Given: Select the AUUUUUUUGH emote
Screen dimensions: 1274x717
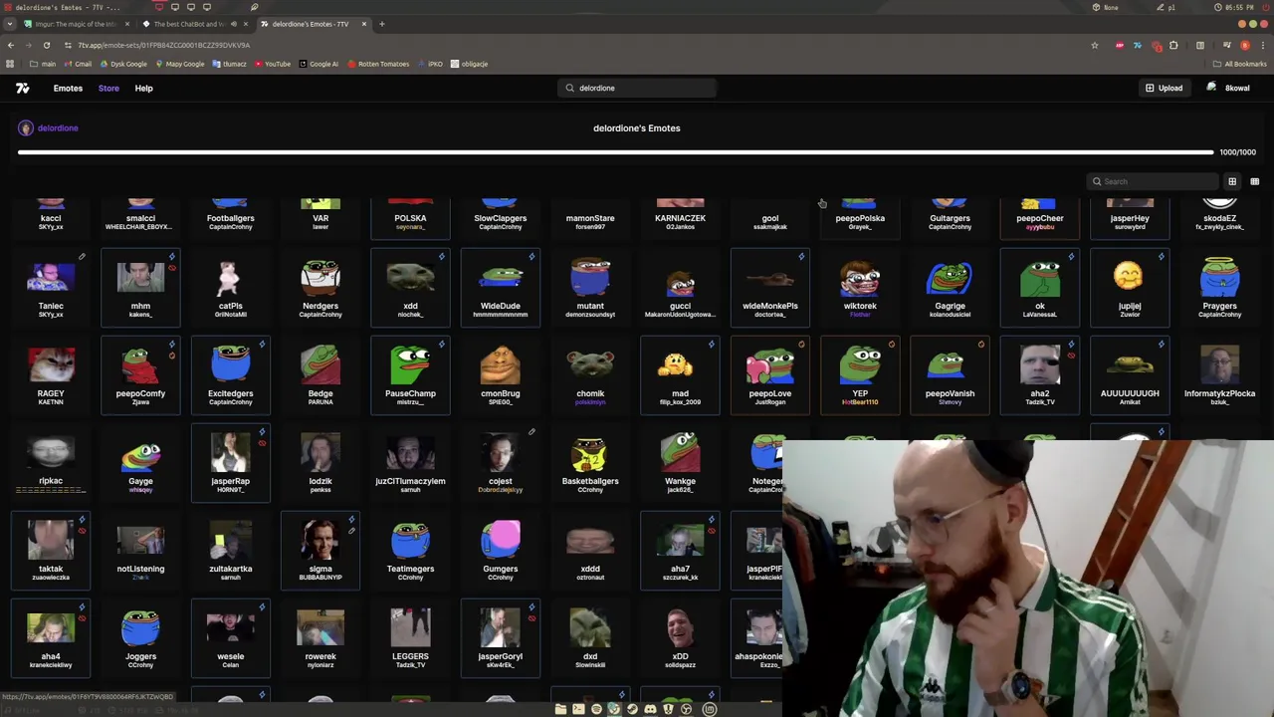Looking at the screenshot, I should point(1130,374).
